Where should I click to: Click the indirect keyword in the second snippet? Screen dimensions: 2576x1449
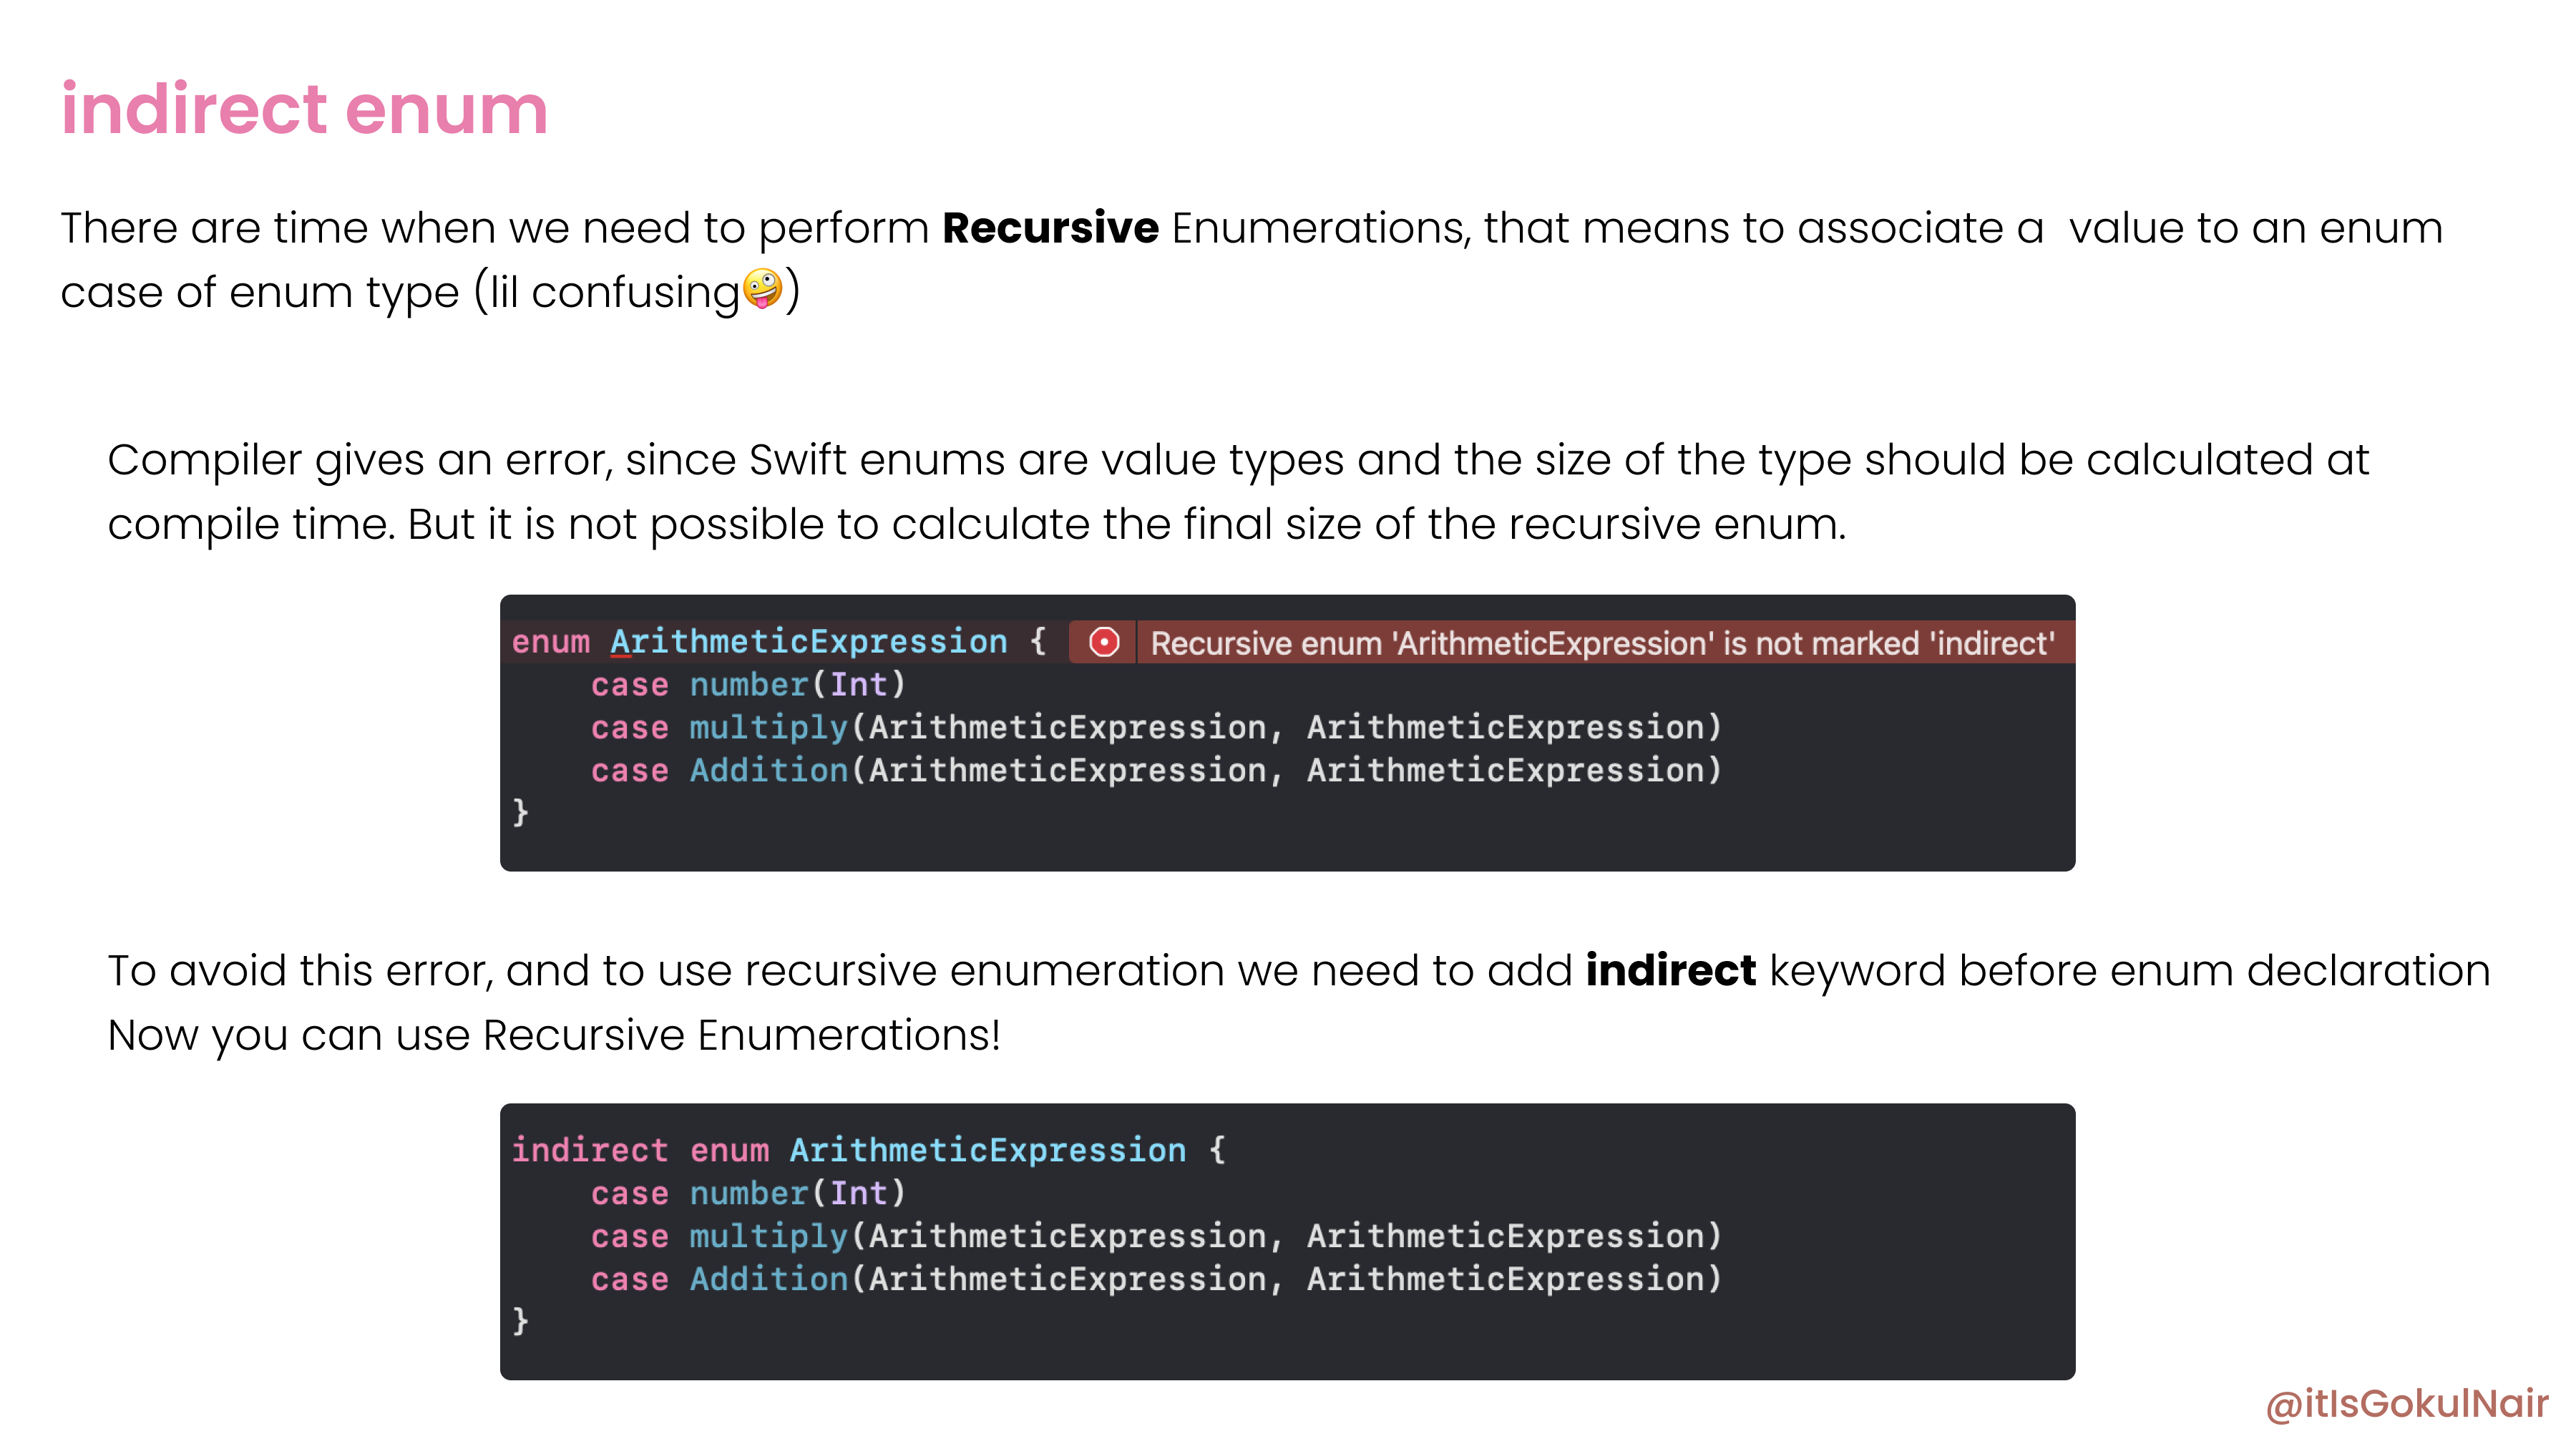coord(589,1149)
